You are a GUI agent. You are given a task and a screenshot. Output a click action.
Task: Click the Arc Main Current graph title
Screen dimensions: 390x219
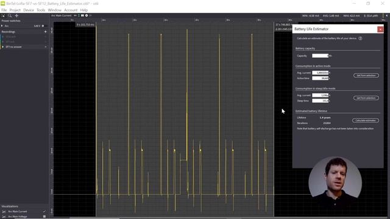(61, 15)
